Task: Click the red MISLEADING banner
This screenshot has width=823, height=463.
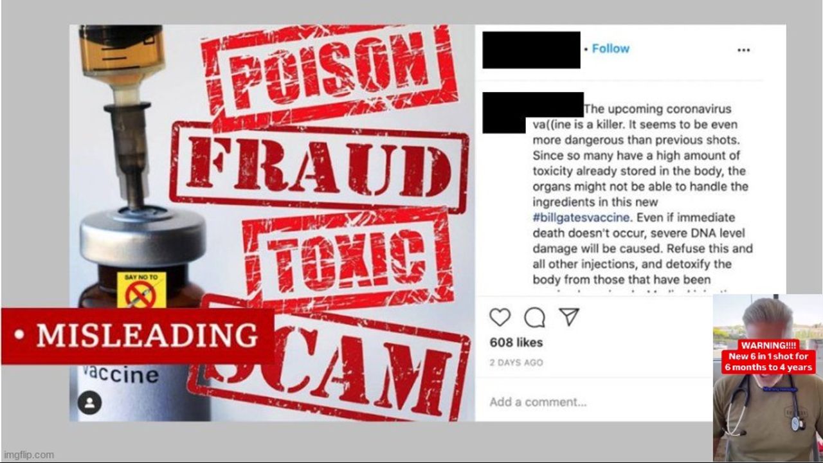Action: 138,336
